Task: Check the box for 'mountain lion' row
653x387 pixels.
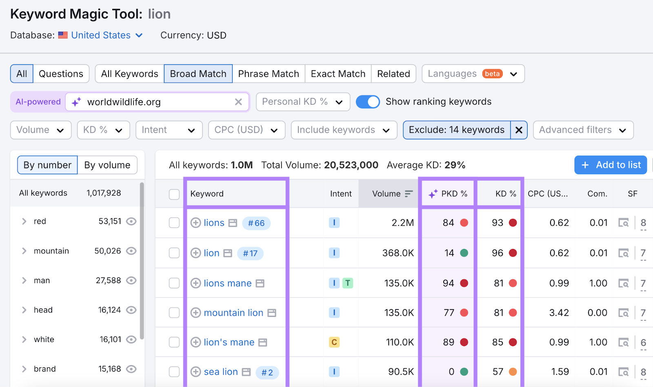Action: [x=174, y=313]
